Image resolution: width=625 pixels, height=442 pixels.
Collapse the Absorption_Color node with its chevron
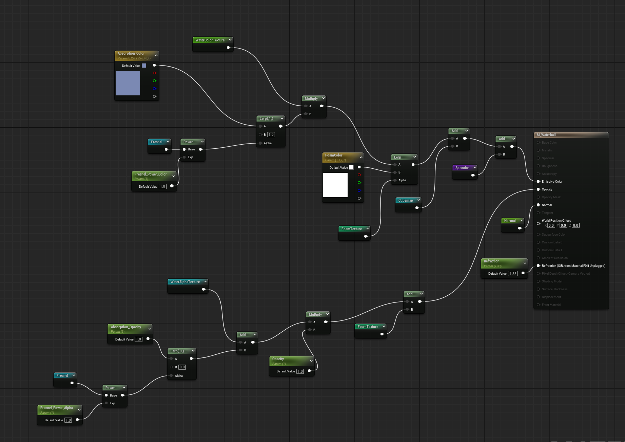click(x=156, y=55)
